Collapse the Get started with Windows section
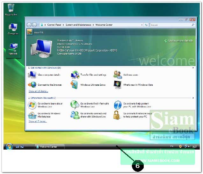The image size is (203, 174). (193, 68)
